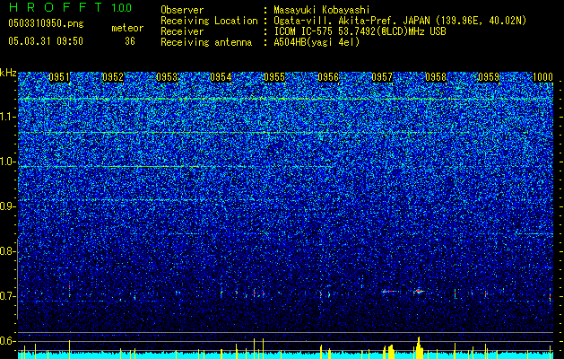Click the 0956 time marker
This screenshot has height=359, width=564.
[328, 77]
